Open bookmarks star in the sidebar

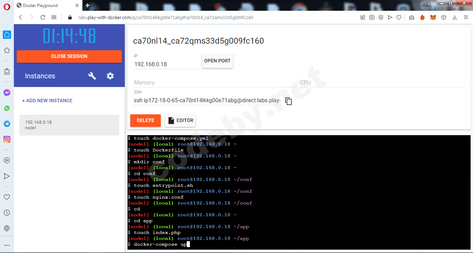pyautogui.click(x=7, y=50)
